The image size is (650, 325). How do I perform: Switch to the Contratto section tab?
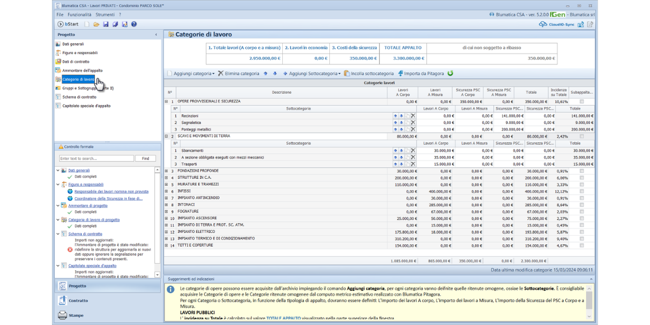(78, 301)
